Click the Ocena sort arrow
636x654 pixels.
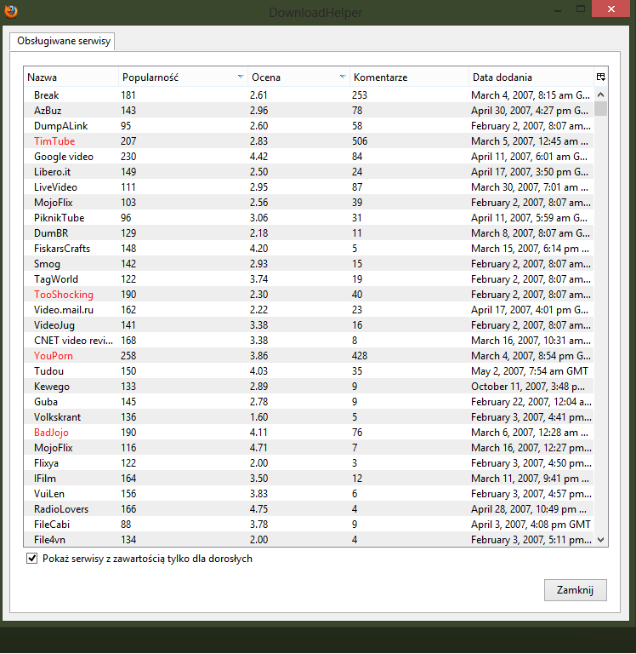[343, 77]
